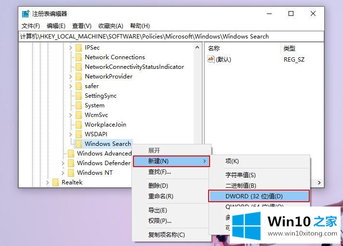Select the NetworkConnectivityStatusIndicator folder icon
This screenshot has width=343, height=246.
coord(79,67)
